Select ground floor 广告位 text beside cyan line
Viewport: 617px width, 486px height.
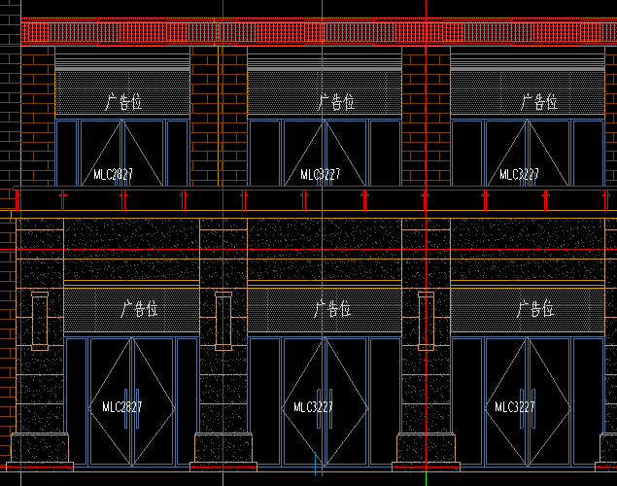332,309
